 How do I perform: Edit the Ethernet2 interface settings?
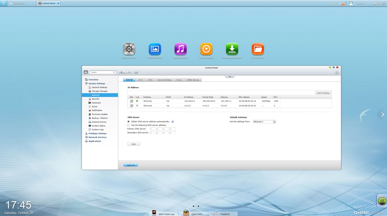pyautogui.click(x=132, y=106)
